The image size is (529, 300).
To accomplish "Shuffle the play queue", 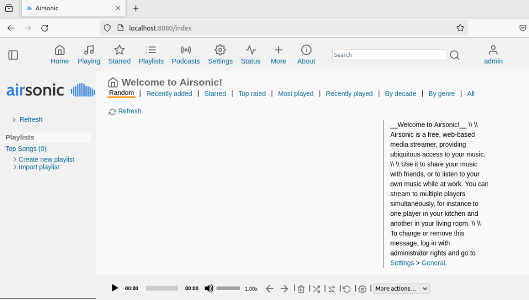I will [316, 289].
